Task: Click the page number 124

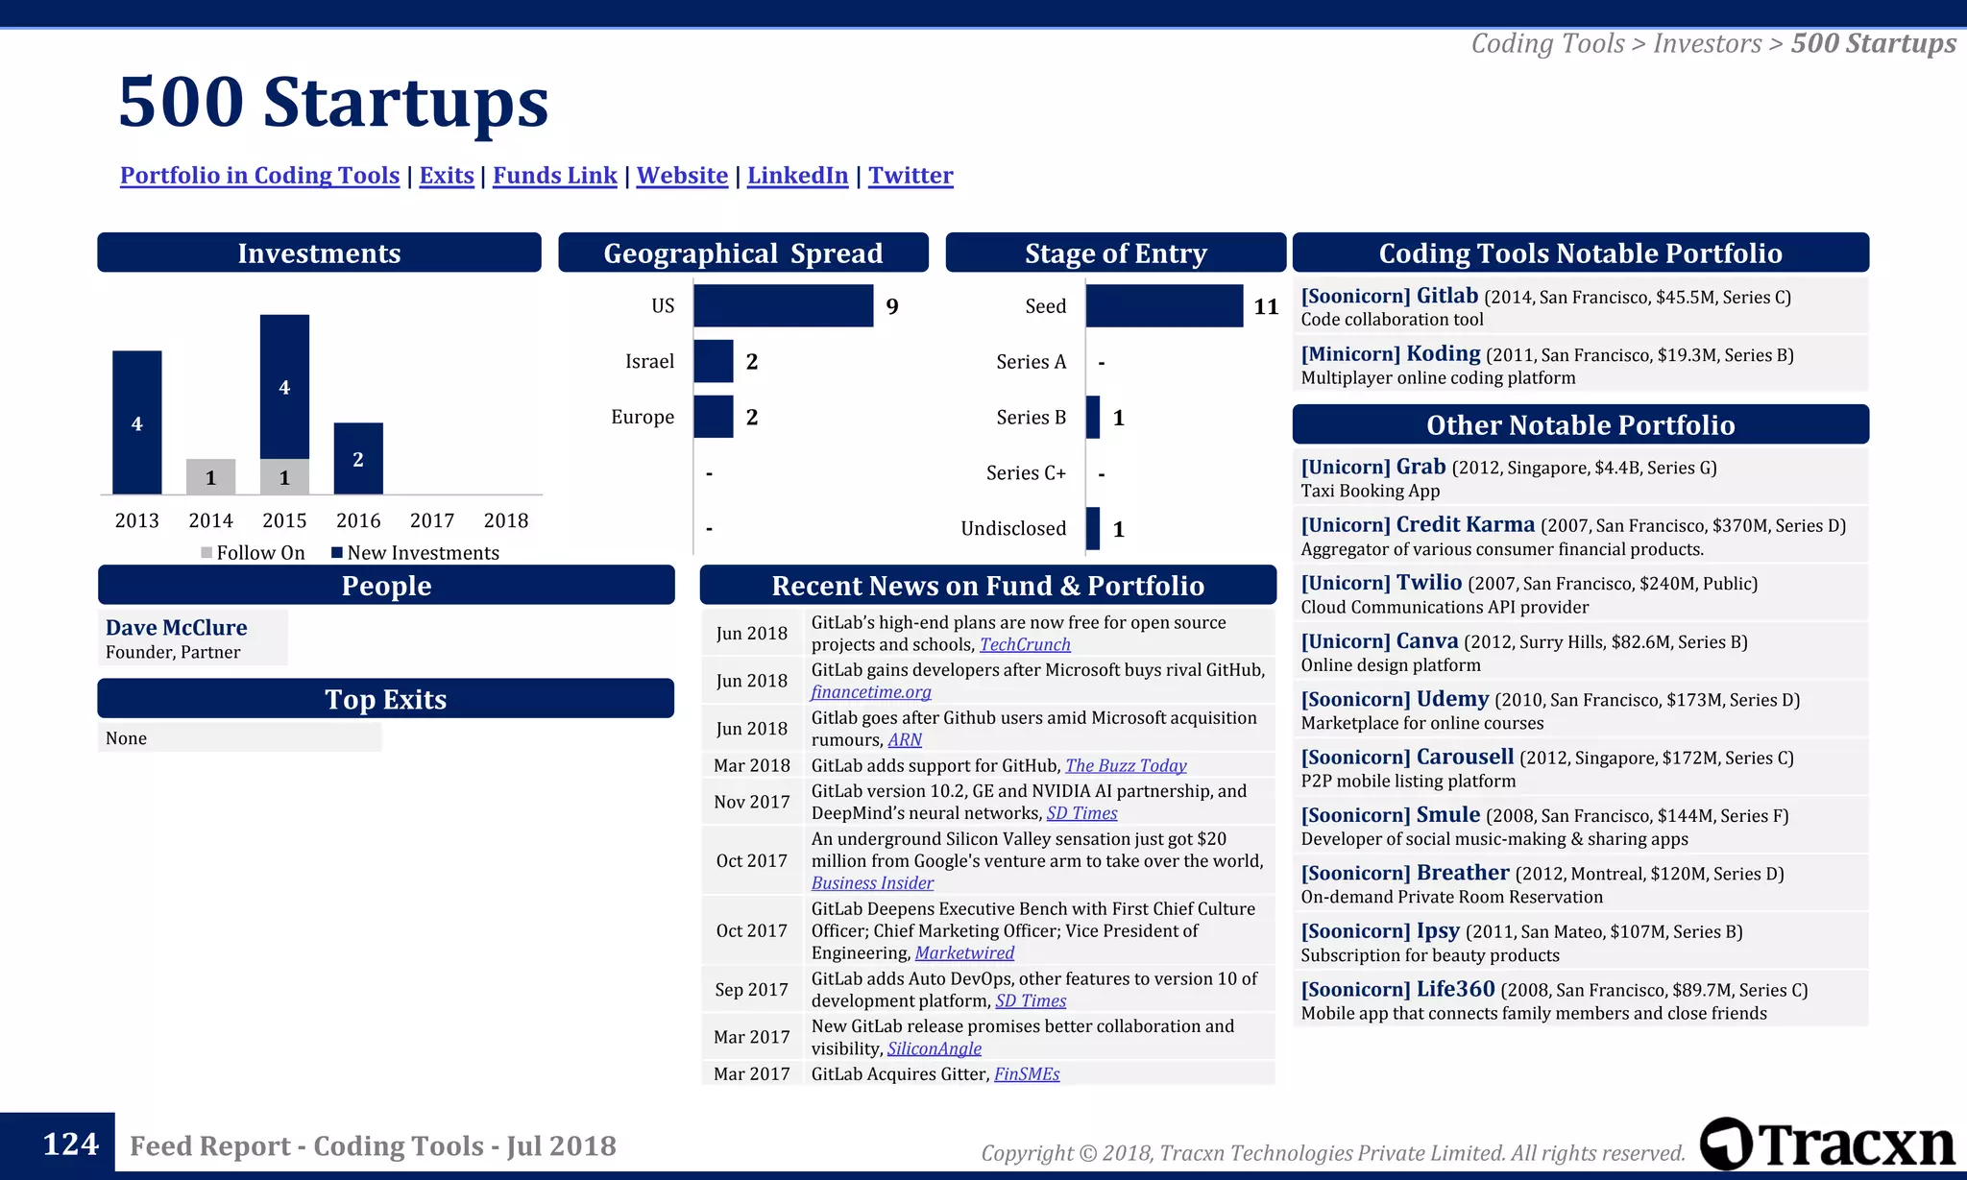Action: (x=70, y=1144)
